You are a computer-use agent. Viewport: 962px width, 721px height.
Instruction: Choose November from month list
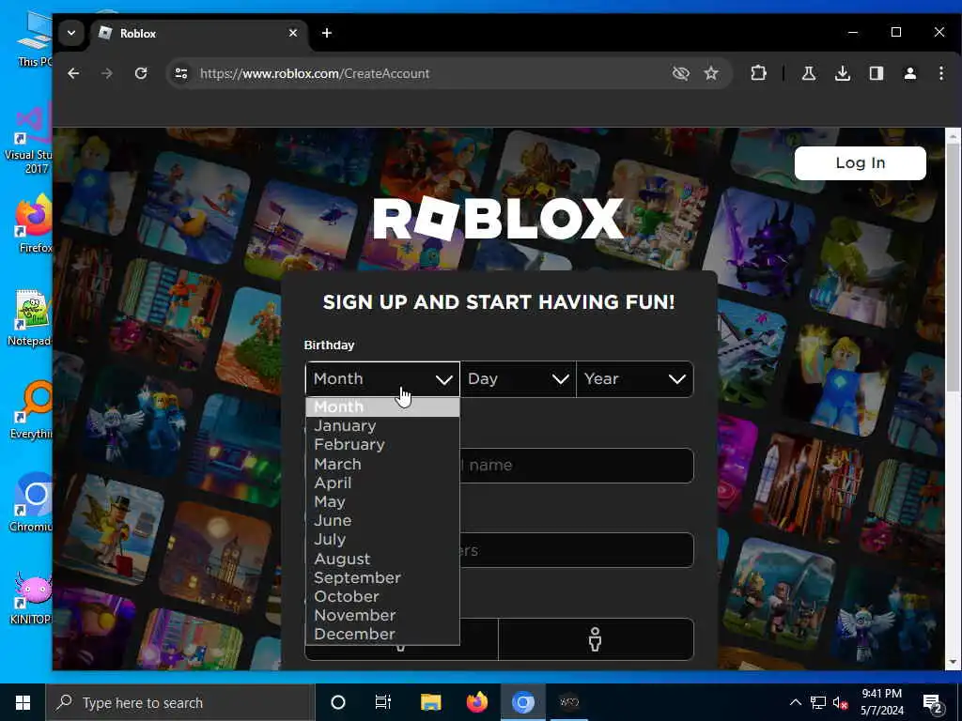coord(382,616)
